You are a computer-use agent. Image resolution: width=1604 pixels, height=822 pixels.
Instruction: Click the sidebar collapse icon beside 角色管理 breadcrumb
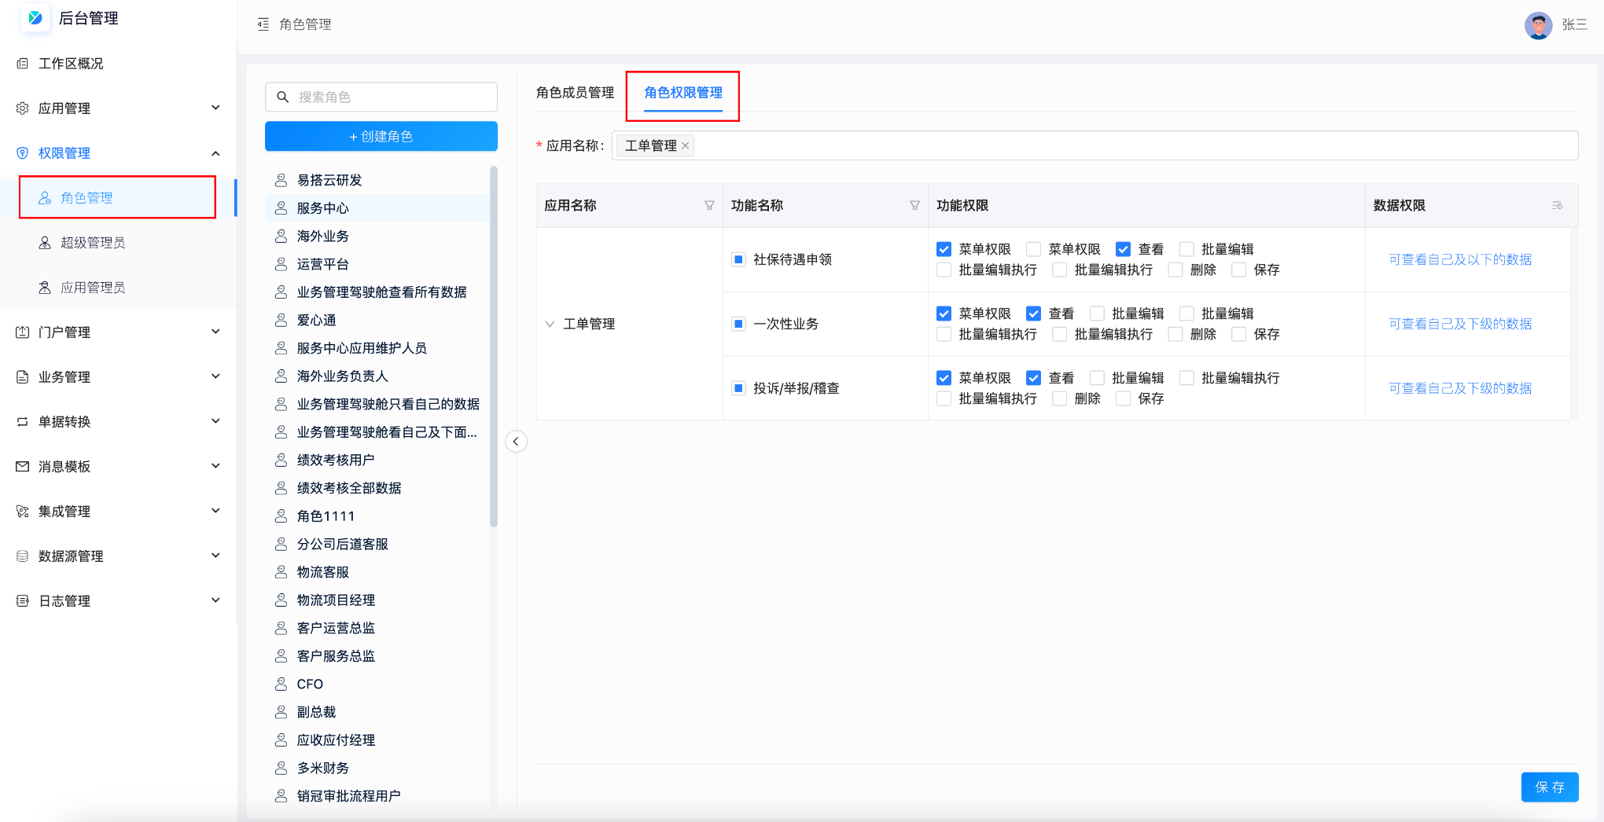263,24
